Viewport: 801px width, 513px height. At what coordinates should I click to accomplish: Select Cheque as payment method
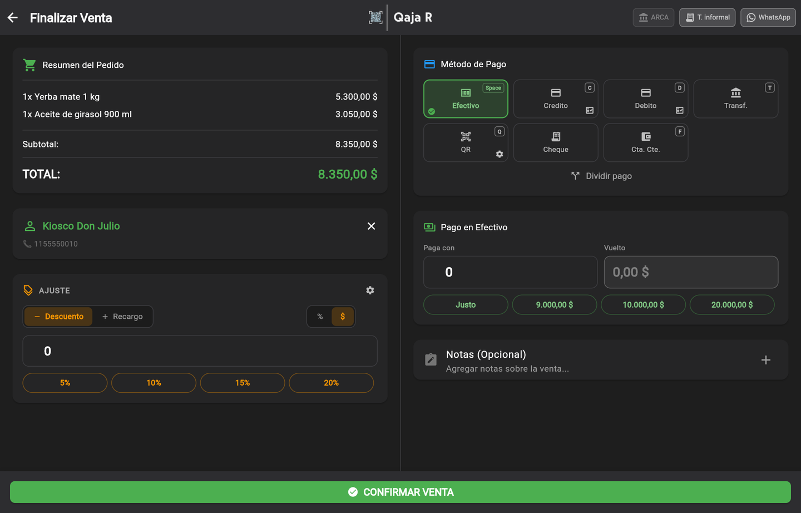click(x=556, y=142)
